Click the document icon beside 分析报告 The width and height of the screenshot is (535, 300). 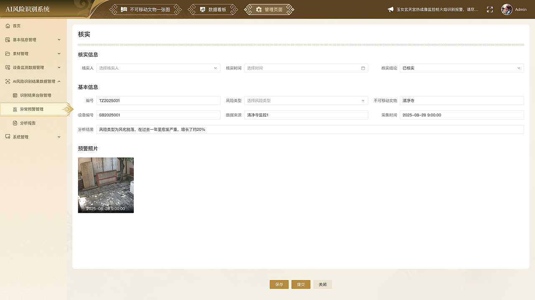[15, 123]
